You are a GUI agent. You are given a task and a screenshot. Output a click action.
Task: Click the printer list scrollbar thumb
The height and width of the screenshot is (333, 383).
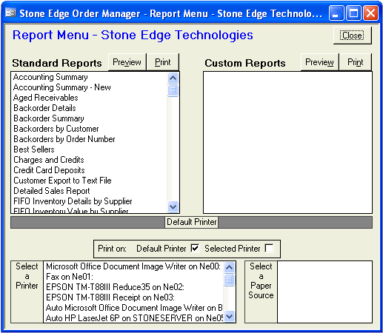(x=230, y=280)
